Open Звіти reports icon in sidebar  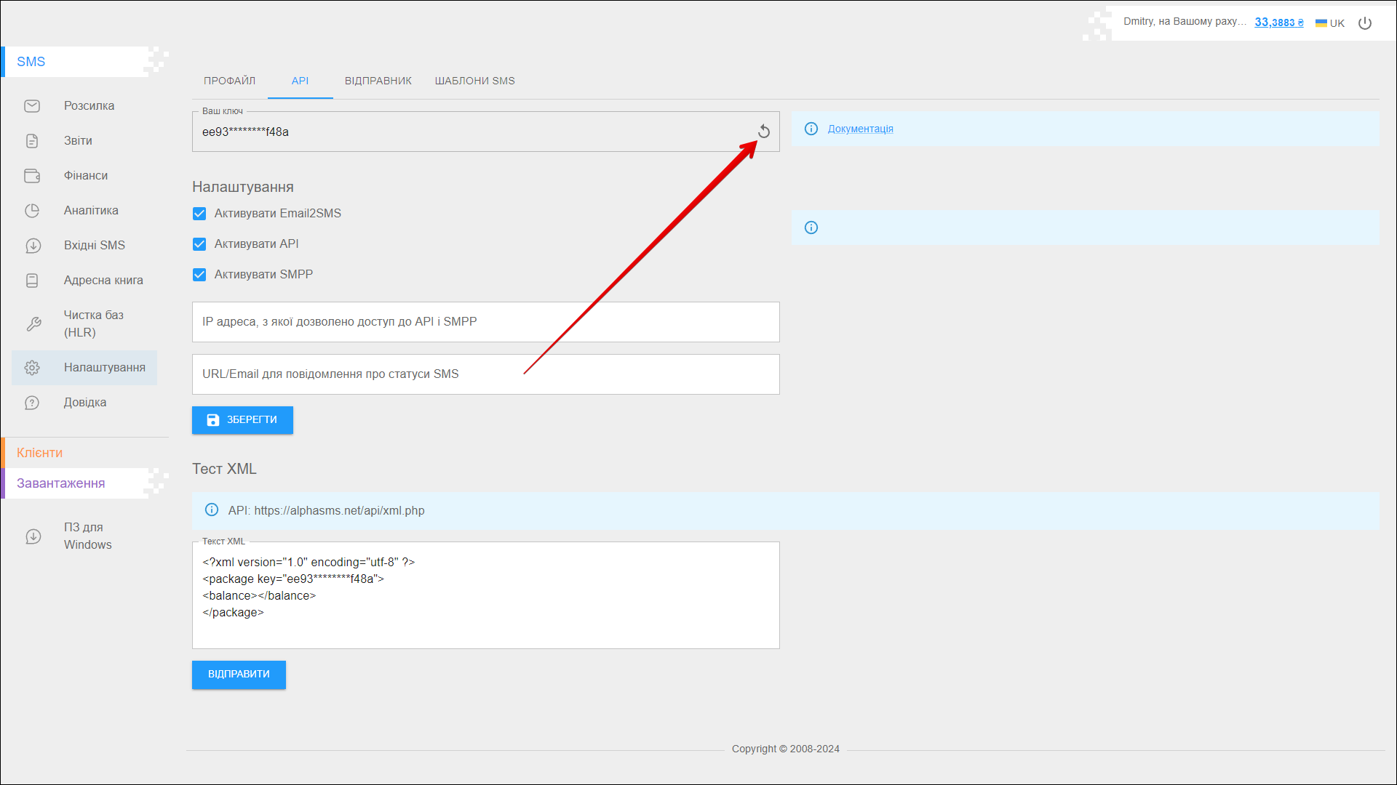[x=32, y=141]
